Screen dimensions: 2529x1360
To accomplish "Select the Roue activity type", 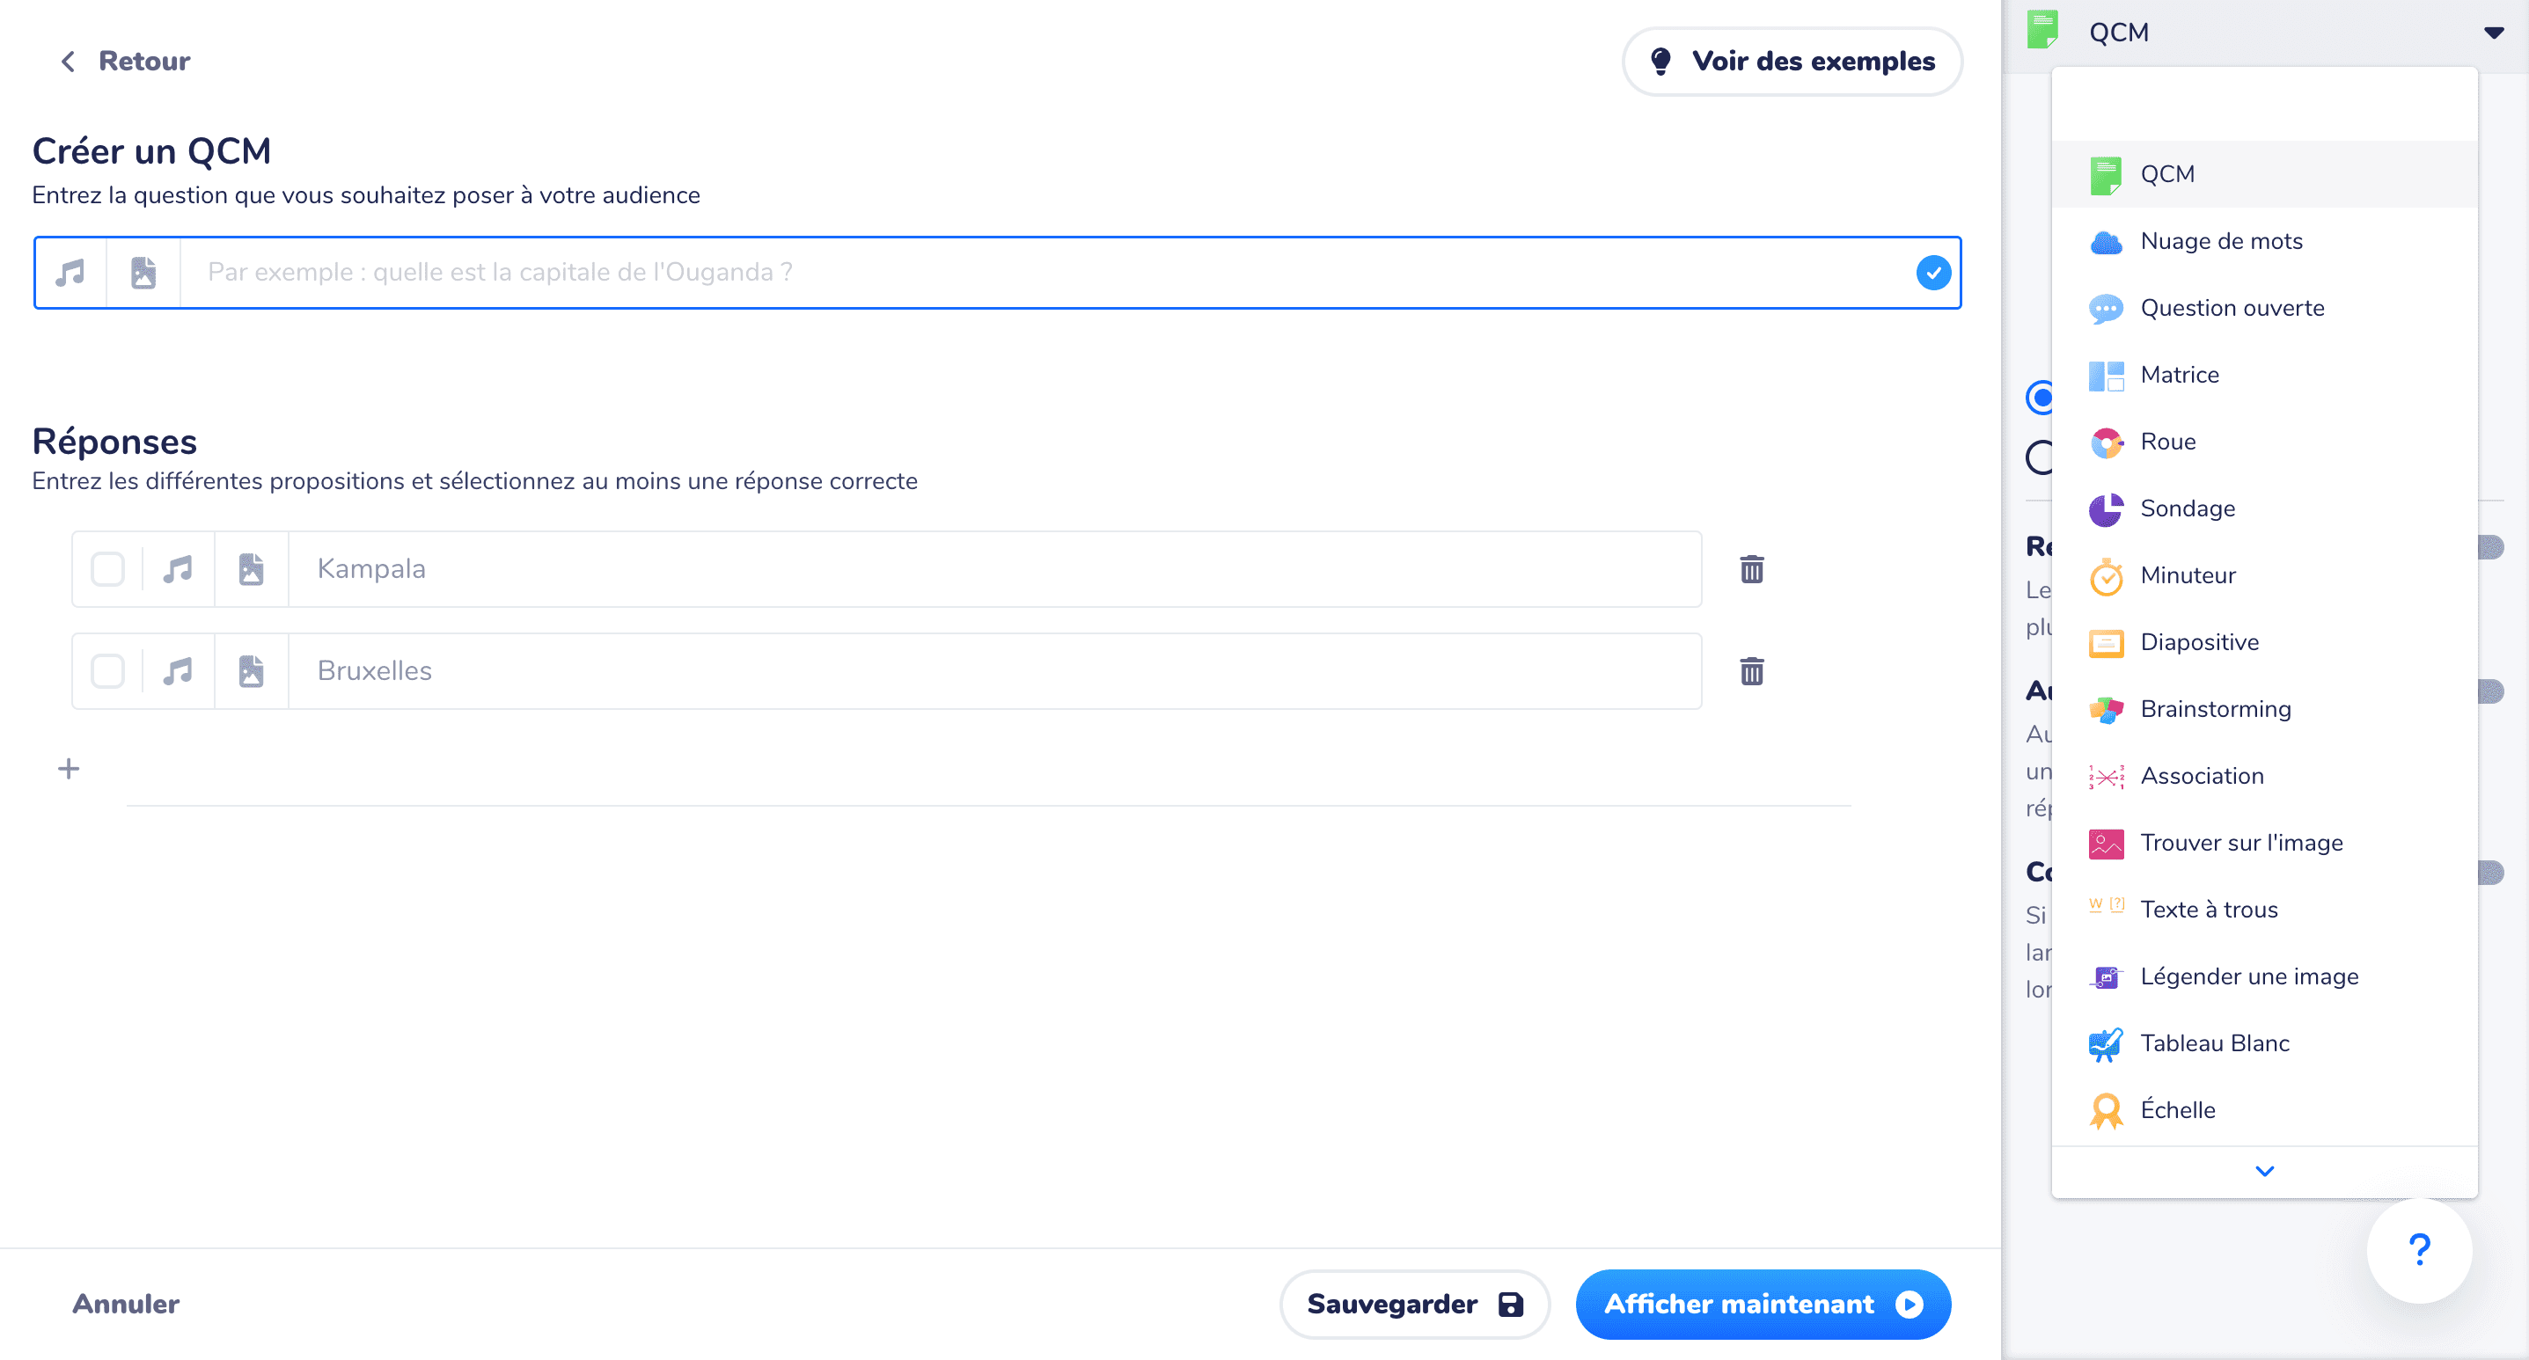I will (2171, 441).
